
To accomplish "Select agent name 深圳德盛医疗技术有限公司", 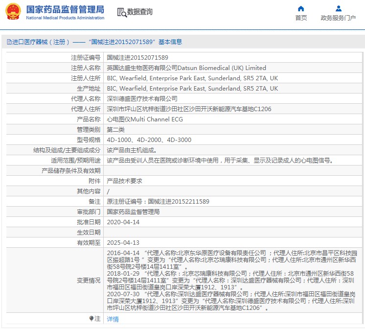I will pyautogui.click(x=142, y=98).
